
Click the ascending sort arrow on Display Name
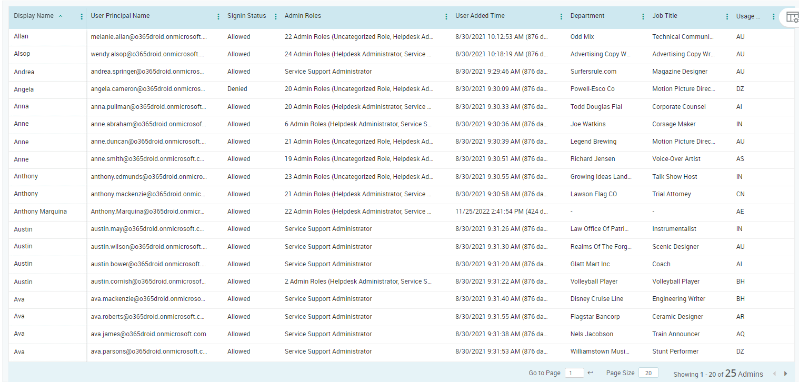[59, 16]
